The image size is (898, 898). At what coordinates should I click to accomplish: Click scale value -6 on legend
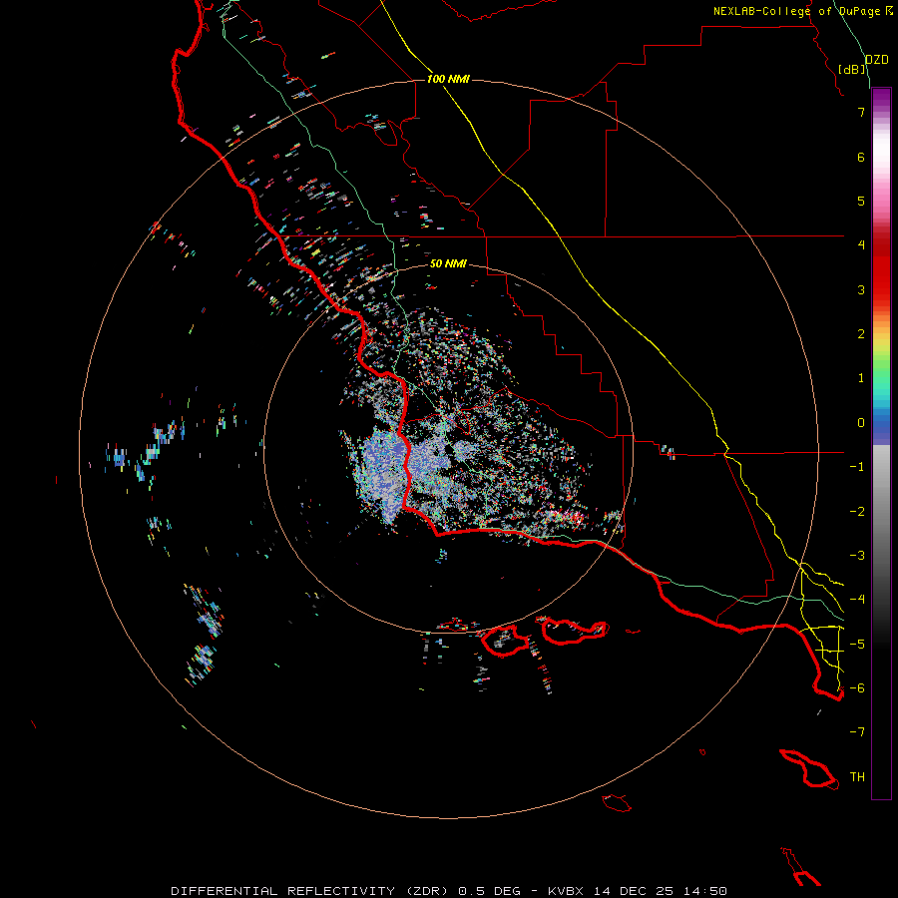coord(857,688)
